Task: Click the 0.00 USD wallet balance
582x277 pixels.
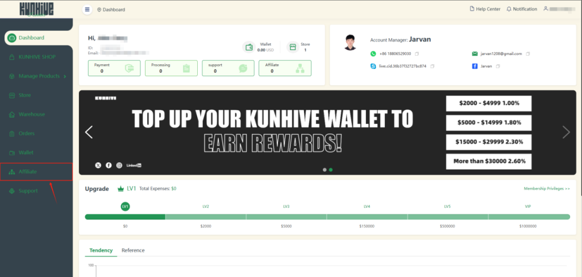Action: click(x=265, y=49)
